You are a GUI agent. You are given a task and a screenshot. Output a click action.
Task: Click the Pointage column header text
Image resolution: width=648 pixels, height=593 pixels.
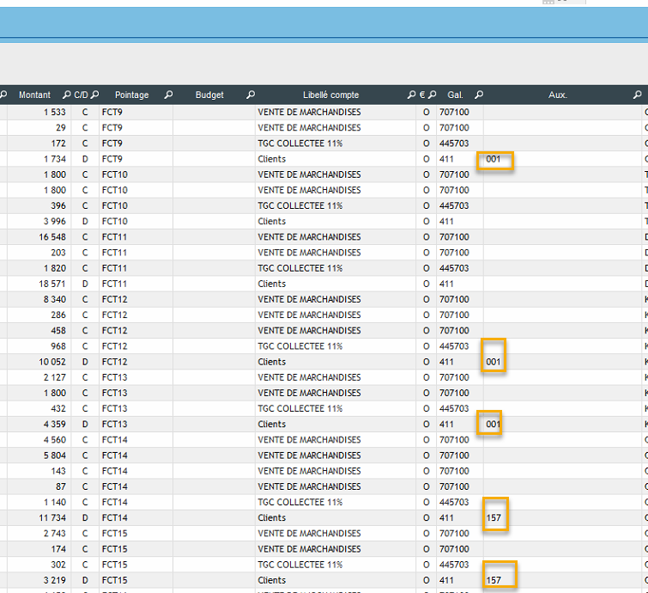tap(131, 95)
